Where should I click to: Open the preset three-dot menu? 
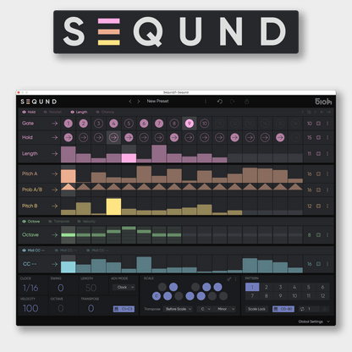206,102
